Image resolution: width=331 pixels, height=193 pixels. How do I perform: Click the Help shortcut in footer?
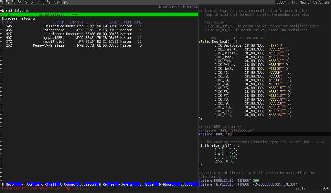point(8,184)
